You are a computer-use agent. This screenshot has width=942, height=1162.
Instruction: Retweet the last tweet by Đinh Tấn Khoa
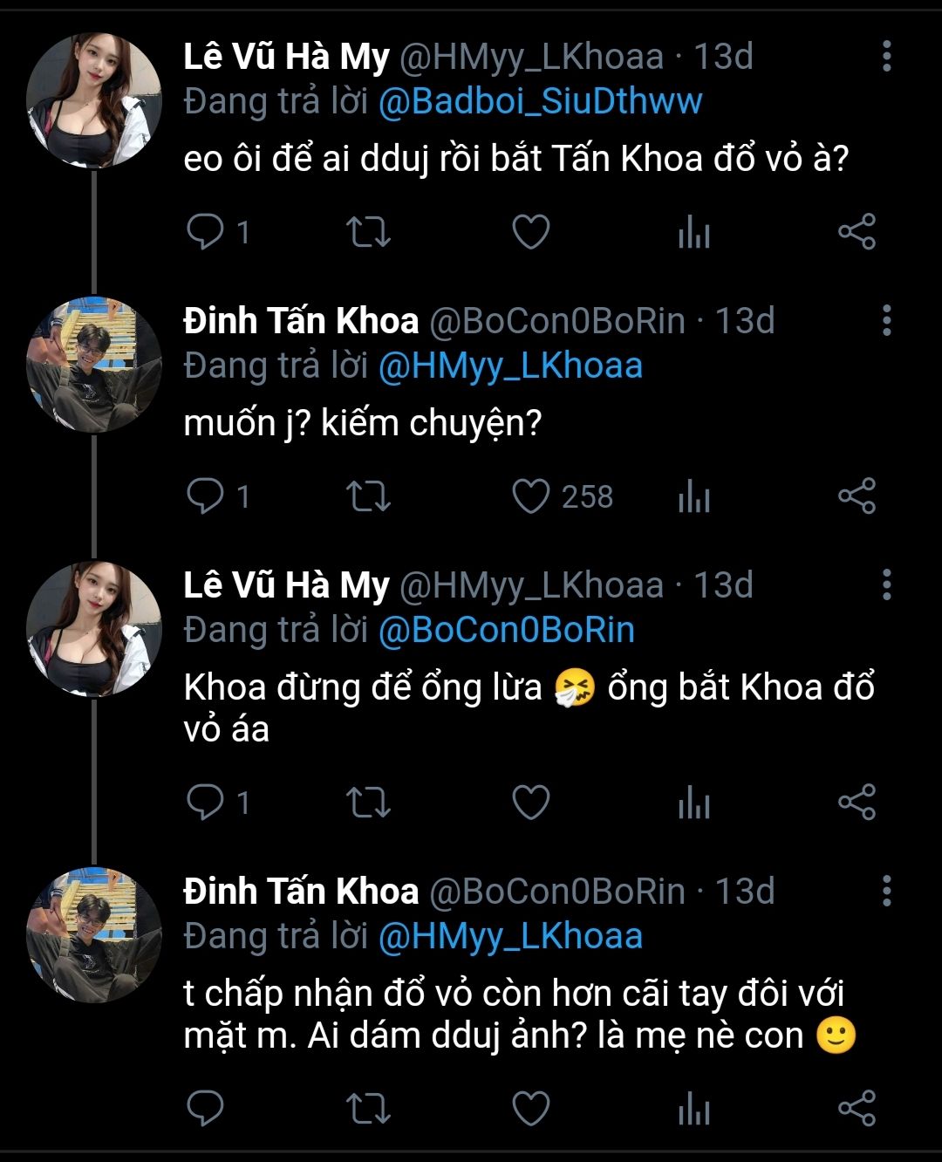coord(368,1108)
